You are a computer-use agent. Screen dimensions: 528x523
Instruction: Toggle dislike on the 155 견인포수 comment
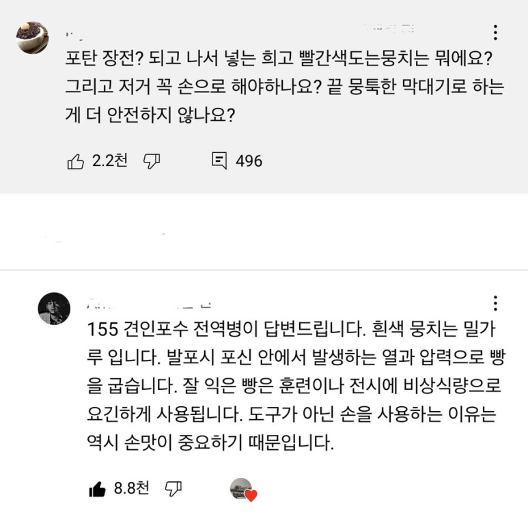pos(173,489)
